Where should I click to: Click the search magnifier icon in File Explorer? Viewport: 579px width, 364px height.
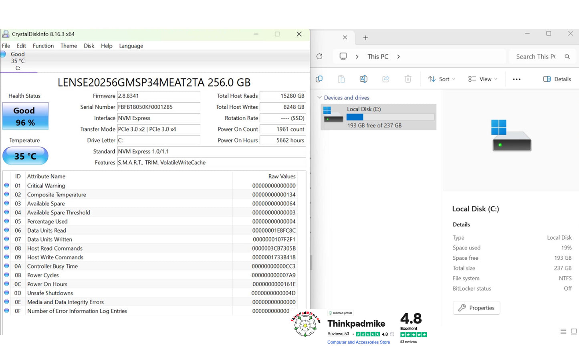point(567,57)
